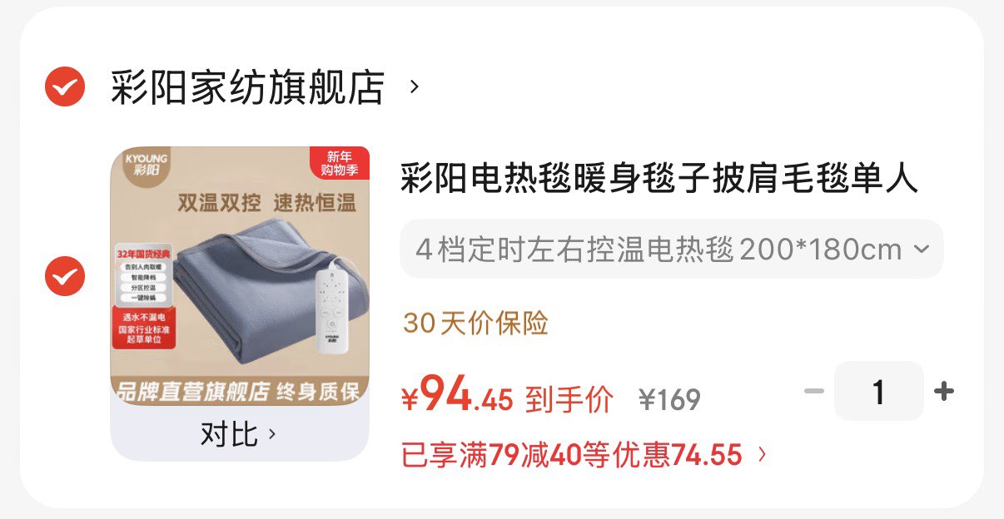The width and height of the screenshot is (1004, 519).
Task: Open the 200*180cm specification selector
Action: 672,249
